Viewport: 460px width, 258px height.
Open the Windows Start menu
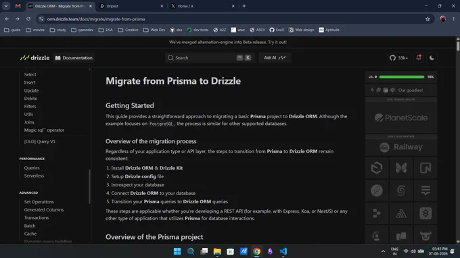(x=177, y=251)
